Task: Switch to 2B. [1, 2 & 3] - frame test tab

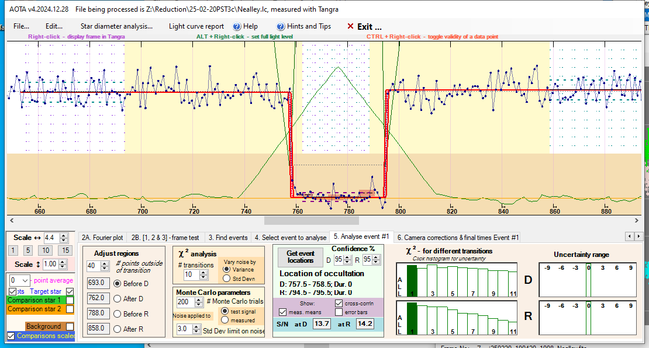Action: [x=165, y=238]
